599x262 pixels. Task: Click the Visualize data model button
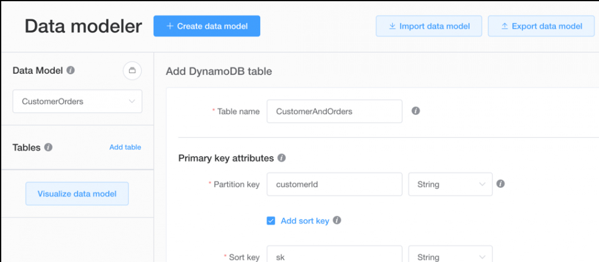[x=77, y=193]
